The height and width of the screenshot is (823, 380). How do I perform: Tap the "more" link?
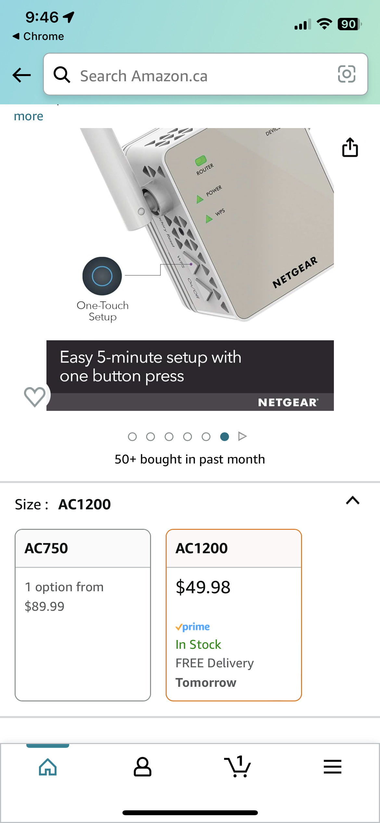(29, 116)
